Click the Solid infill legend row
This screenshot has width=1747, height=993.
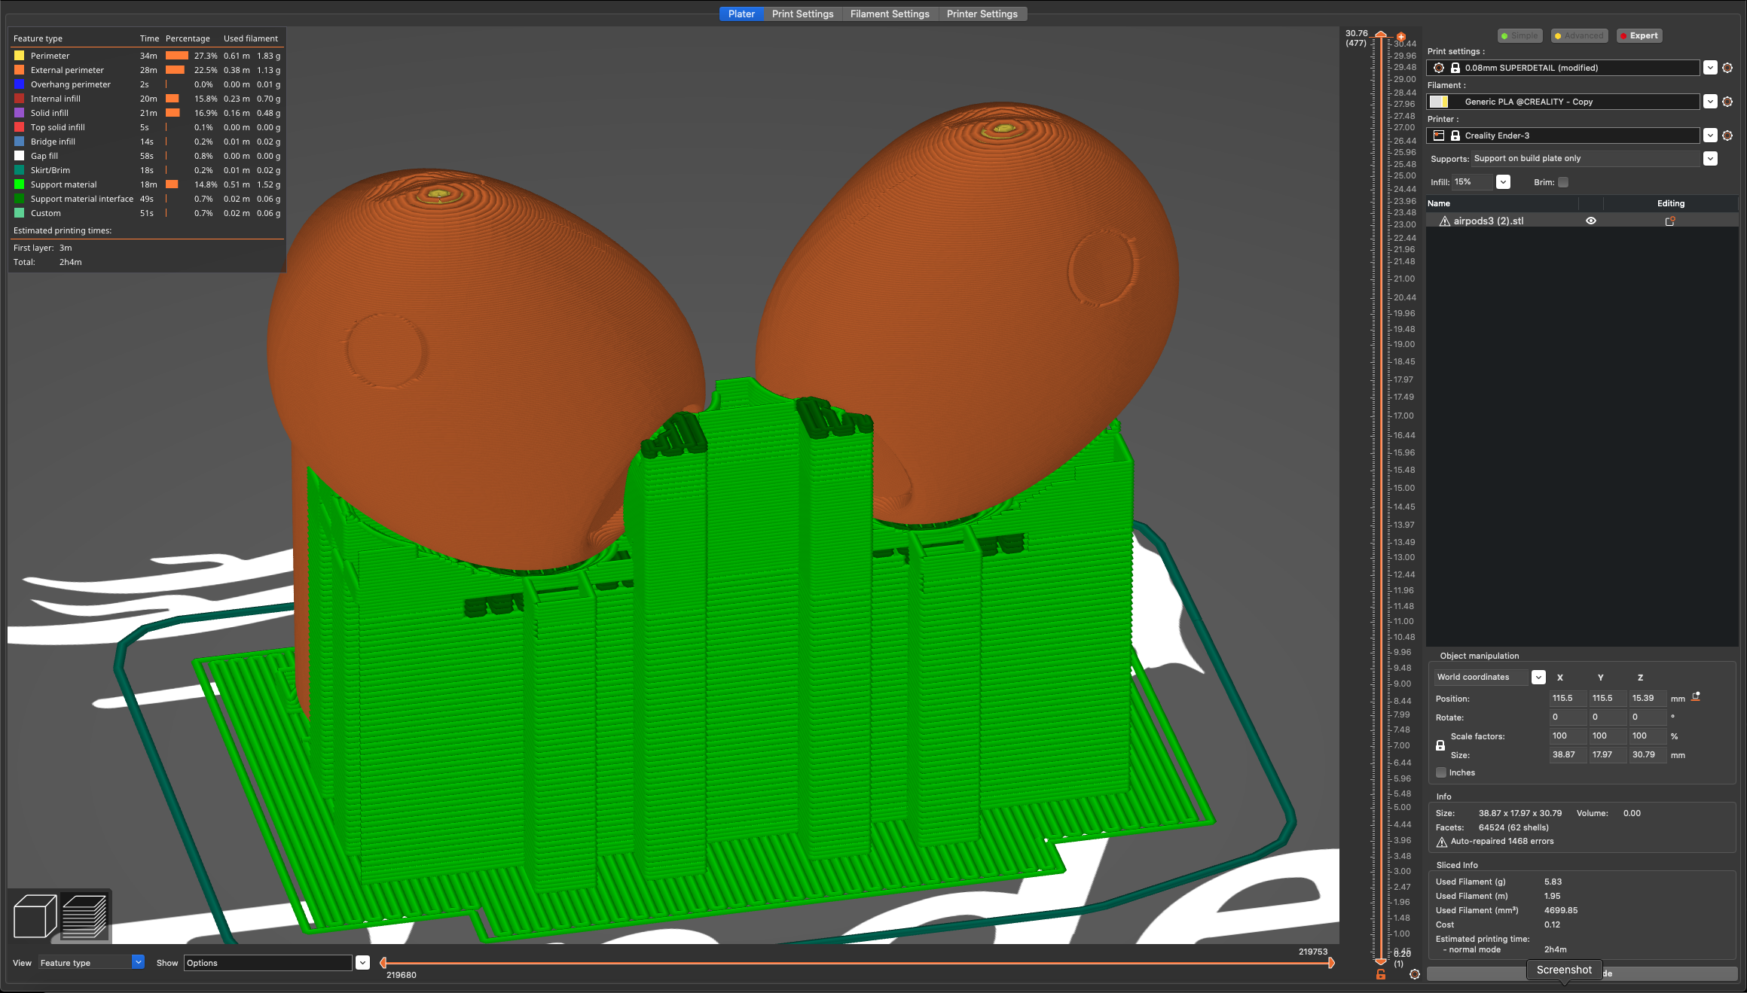coord(147,113)
